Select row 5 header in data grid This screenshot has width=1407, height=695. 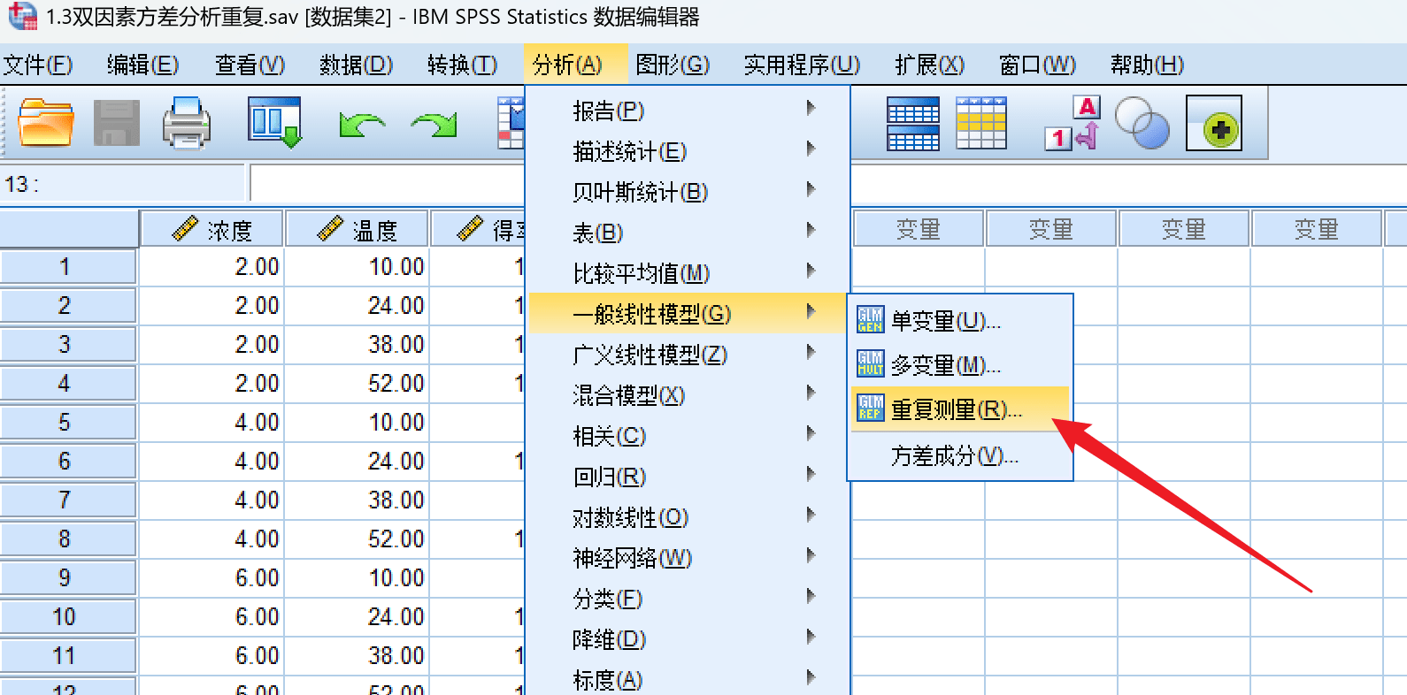(x=65, y=423)
